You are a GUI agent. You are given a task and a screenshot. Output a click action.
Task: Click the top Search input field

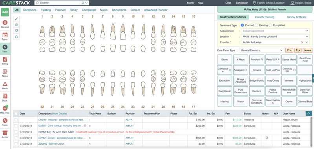(x=57, y=3)
